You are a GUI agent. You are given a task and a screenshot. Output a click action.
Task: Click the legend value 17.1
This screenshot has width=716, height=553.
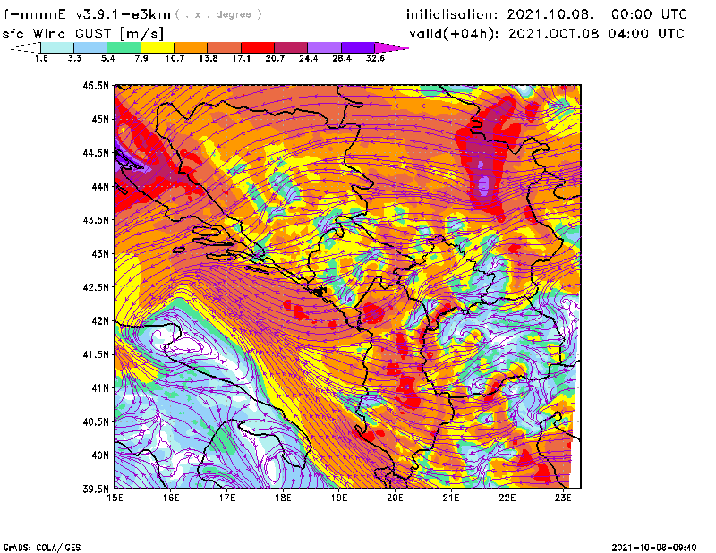pyautogui.click(x=242, y=58)
